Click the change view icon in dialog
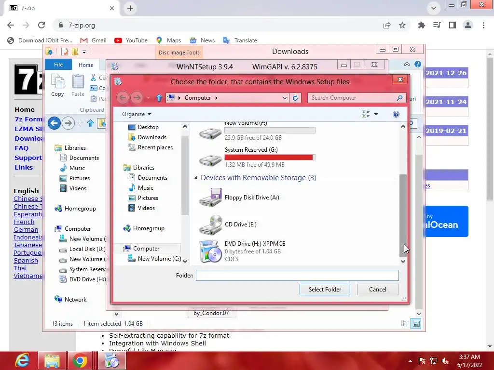The image size is (494, 370). coord(366,114)
